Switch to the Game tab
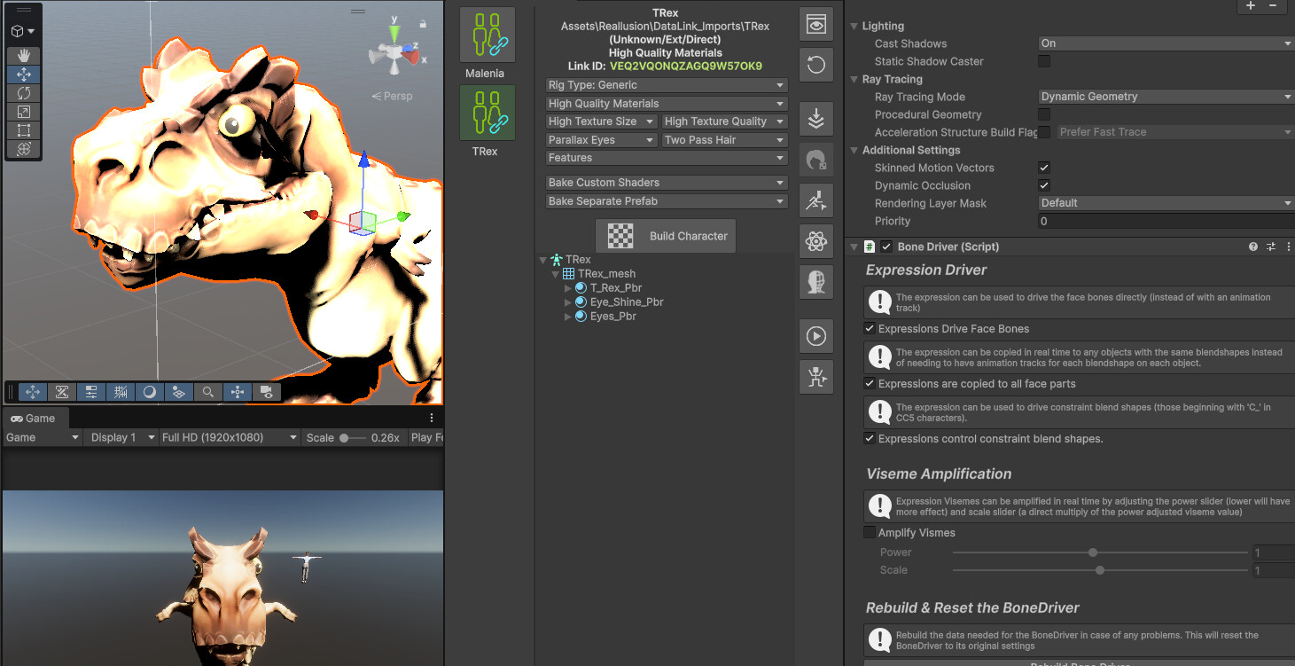Screen dimensions: 1295x666 (34, 418)
